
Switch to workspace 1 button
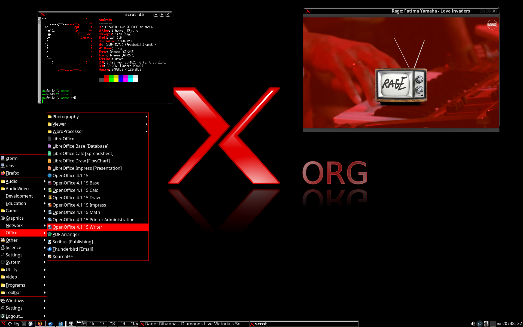click(x=40, y=324)
